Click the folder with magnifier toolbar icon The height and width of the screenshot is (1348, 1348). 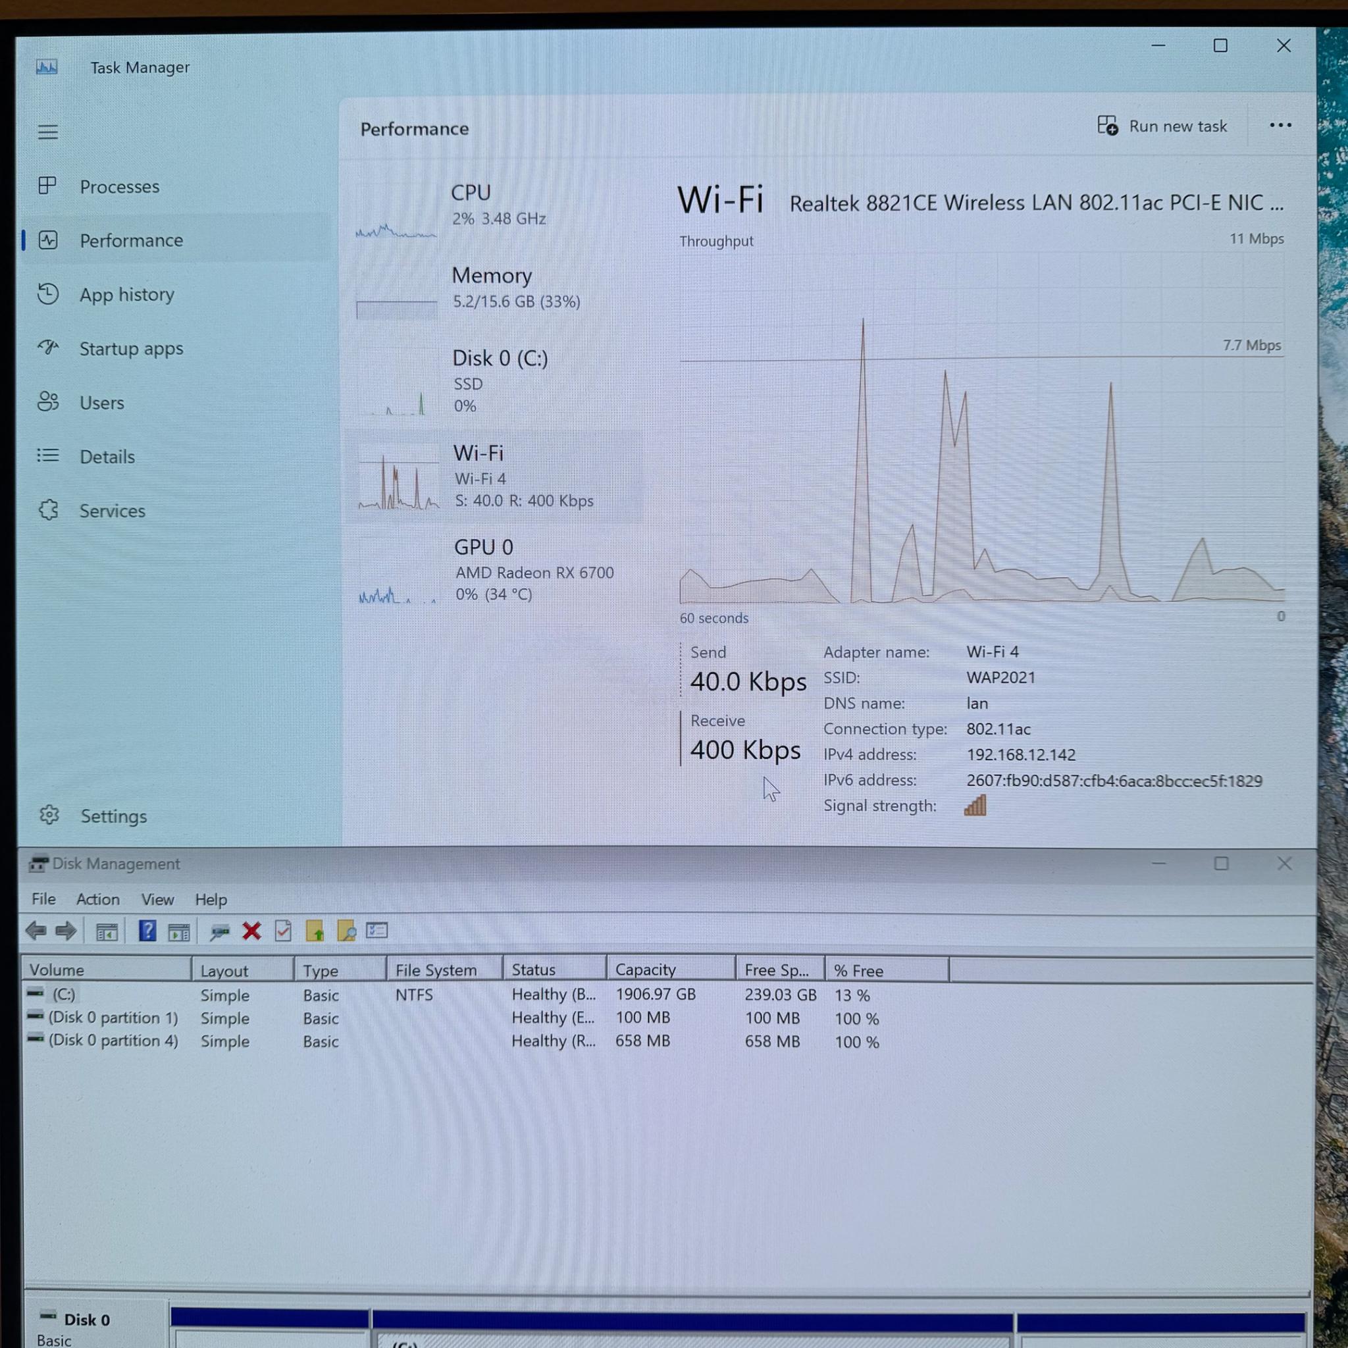[x=347, y=931]
